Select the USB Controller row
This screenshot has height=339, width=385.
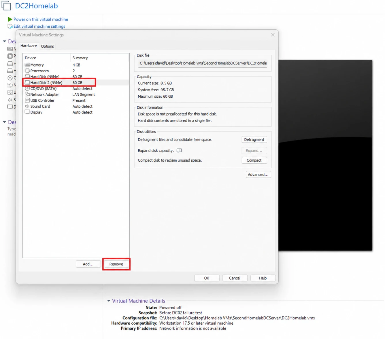(x=76, y=100)
